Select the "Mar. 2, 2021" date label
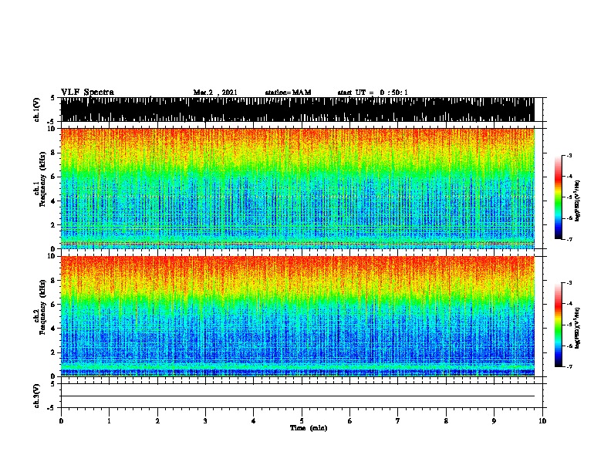The width and height of the screenshot is (611, 472). [215, 93]
